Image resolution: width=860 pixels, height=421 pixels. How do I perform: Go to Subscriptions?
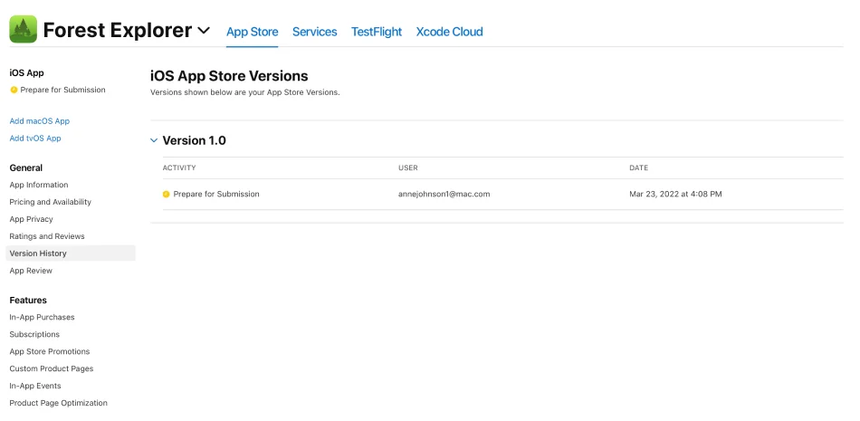pos(34,334)
